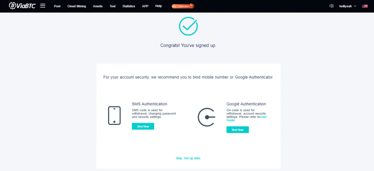This screenshot has height=171, width=374.
Task: Open the Tool menu
Action: coord(112,6)
